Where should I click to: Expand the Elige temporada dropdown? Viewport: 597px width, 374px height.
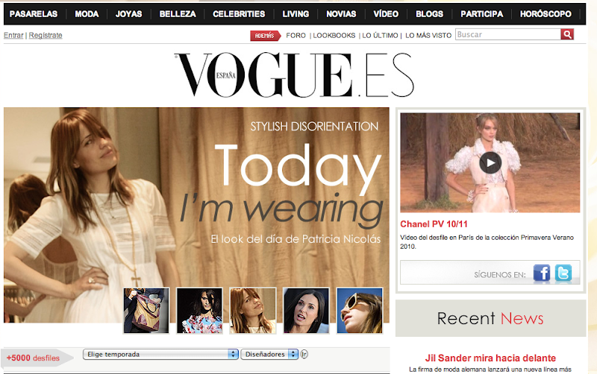(160, 354)
